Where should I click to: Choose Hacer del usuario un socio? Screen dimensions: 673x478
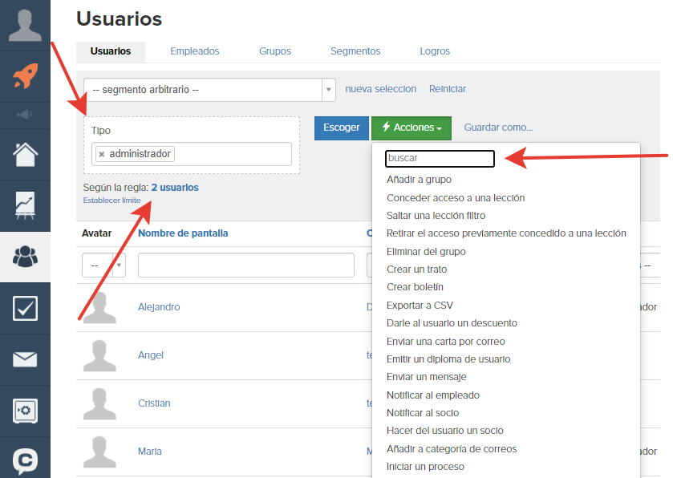444,431
